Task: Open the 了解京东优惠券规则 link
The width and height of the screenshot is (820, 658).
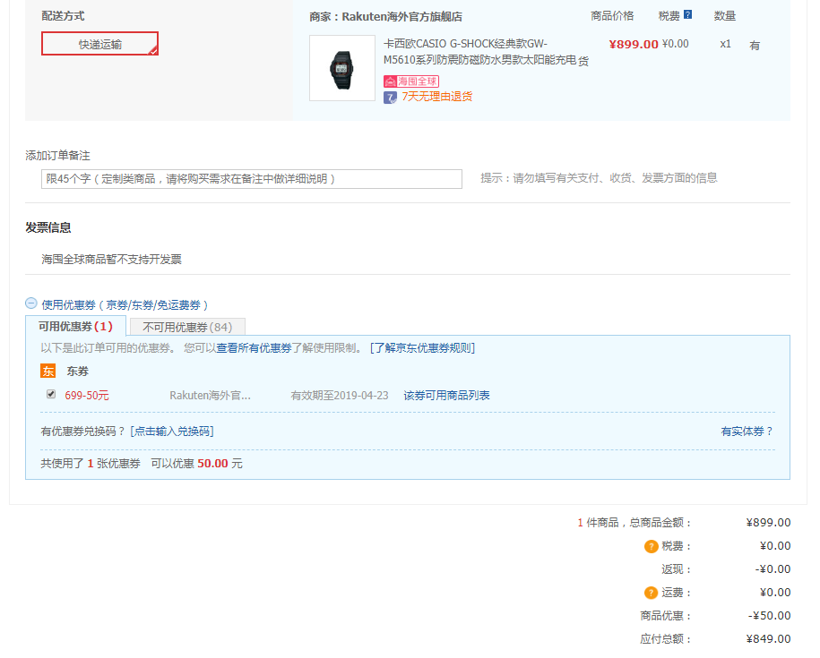Action: click(422, 348)
